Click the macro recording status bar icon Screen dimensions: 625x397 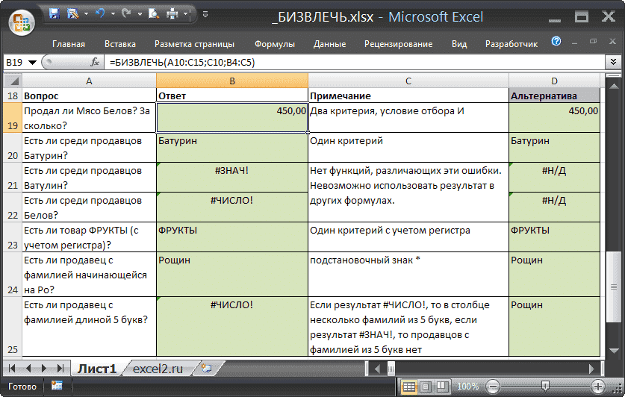point(56,387)
